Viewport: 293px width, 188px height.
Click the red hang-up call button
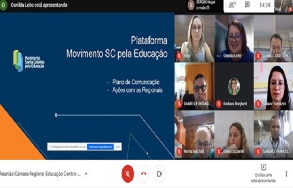[144, 174]
